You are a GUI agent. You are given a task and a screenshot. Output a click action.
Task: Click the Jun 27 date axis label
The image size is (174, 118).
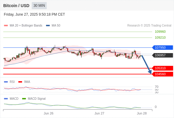tap(99, 113)
